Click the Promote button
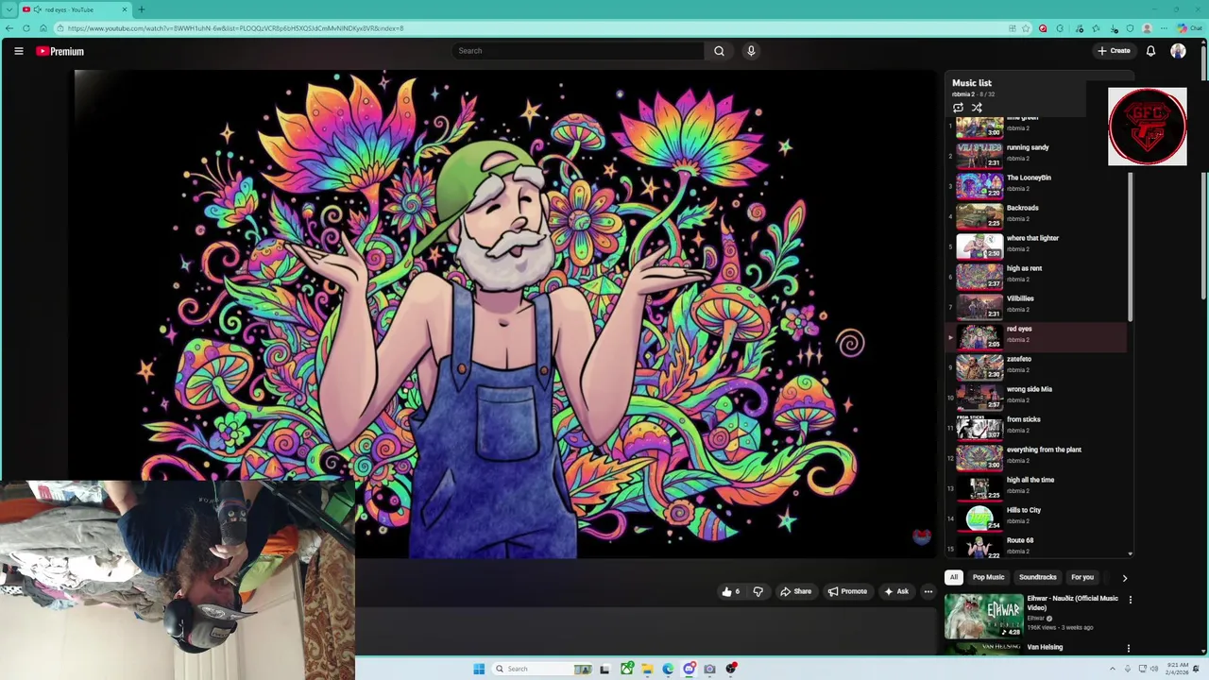 click(847, 591)
